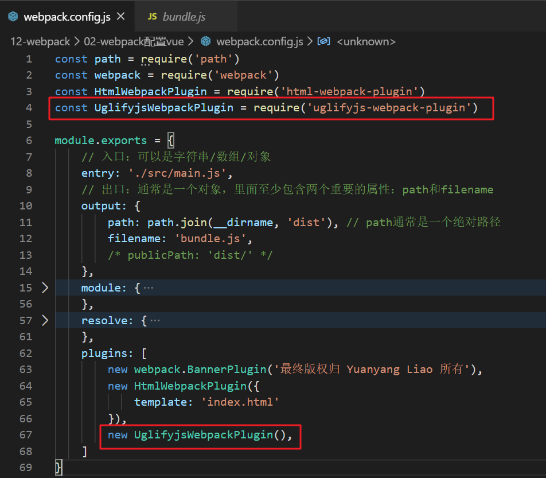Viewport: 546px width, 478px height.
Task: Expand the collapsed module object on line 15
Action: coord(45,287)
